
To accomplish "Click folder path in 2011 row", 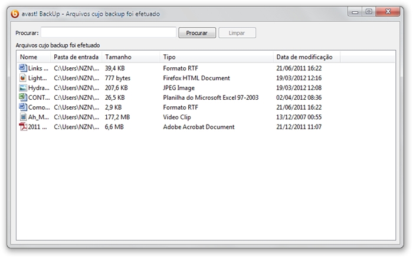I will pos(76,127).
